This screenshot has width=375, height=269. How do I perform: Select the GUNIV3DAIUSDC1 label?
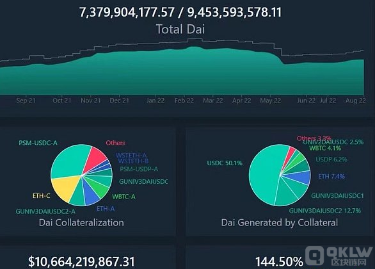pyautogui.click(x=337, y=195)
